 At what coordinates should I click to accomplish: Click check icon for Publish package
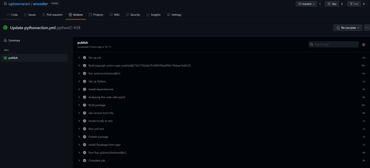85,137
